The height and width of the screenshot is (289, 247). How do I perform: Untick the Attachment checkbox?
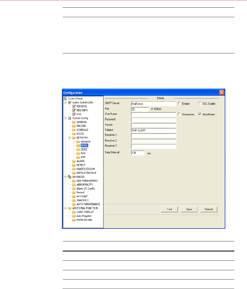(x=200, y=114)
